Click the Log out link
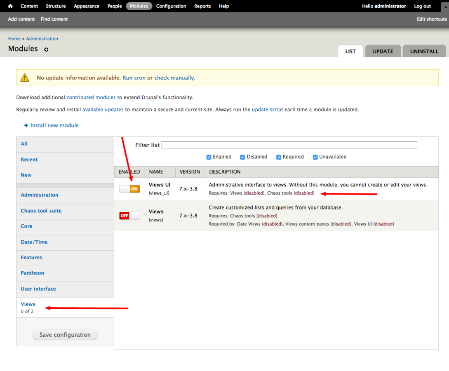449x371 pixels. (422, 6)
